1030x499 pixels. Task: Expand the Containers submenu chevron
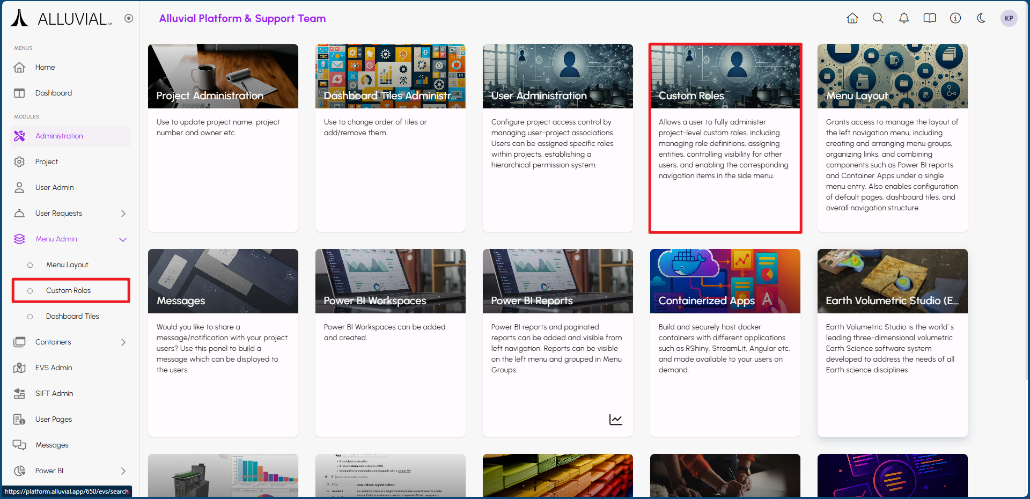[x=123, y=342]
